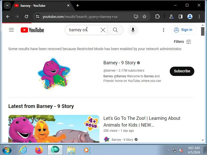
Task: Click the @barney handle text
Action: point(109,71)
